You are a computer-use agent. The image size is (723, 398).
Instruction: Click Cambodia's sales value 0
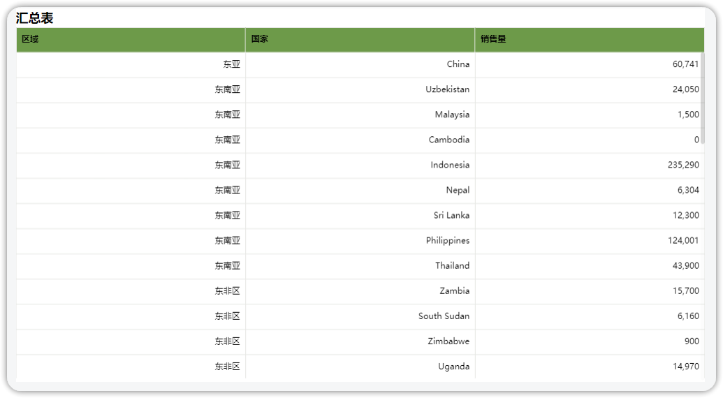(696, 140)
